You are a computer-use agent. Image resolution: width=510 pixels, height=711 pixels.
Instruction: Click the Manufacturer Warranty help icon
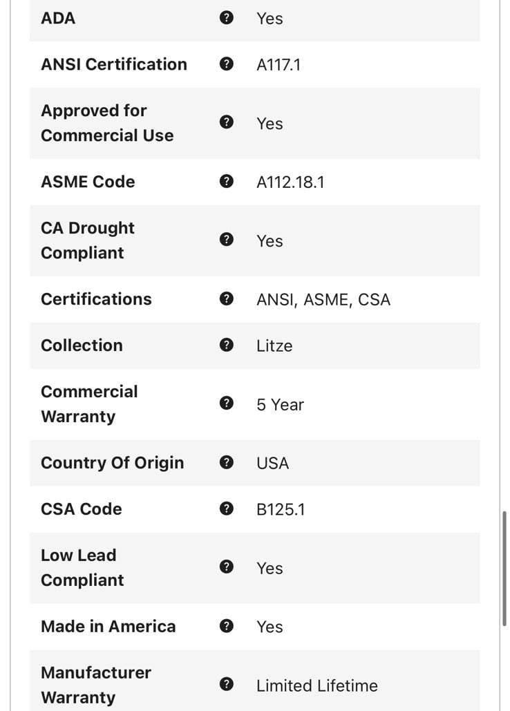[226, 684]
